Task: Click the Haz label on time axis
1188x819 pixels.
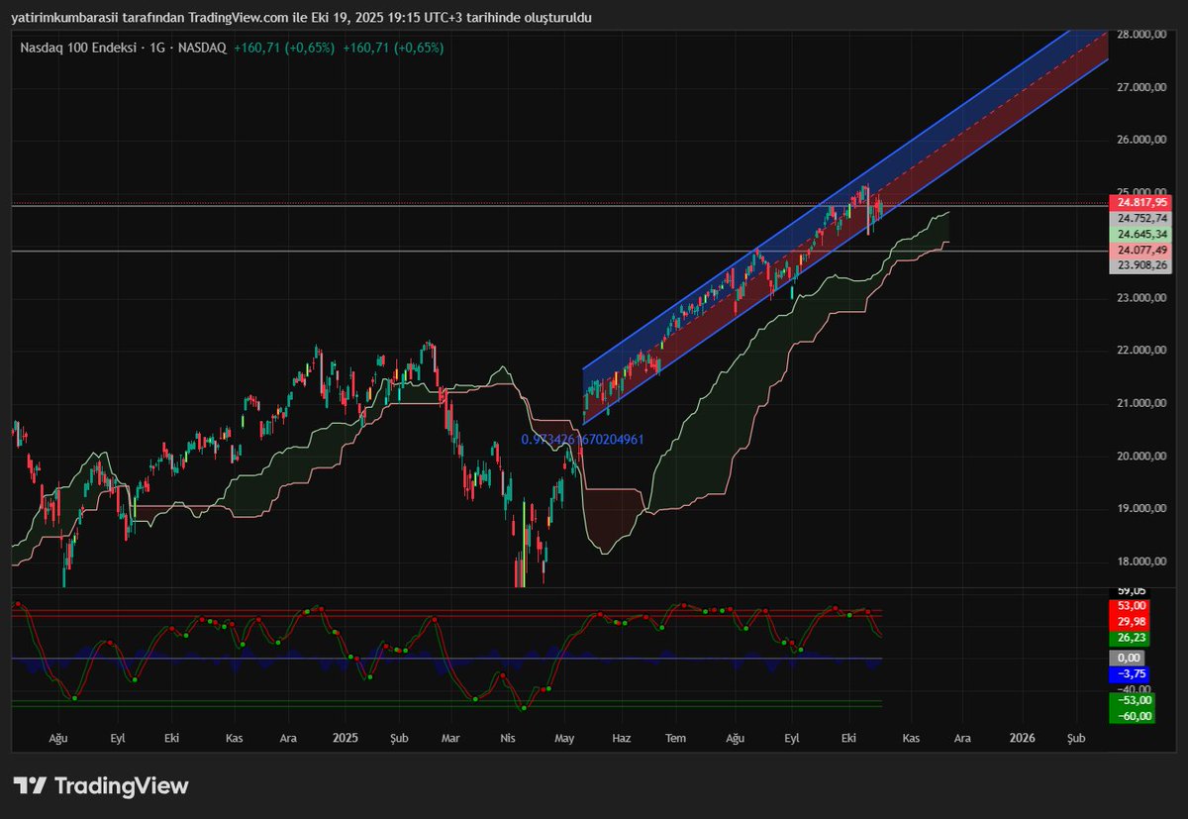Action: (622, 738)
